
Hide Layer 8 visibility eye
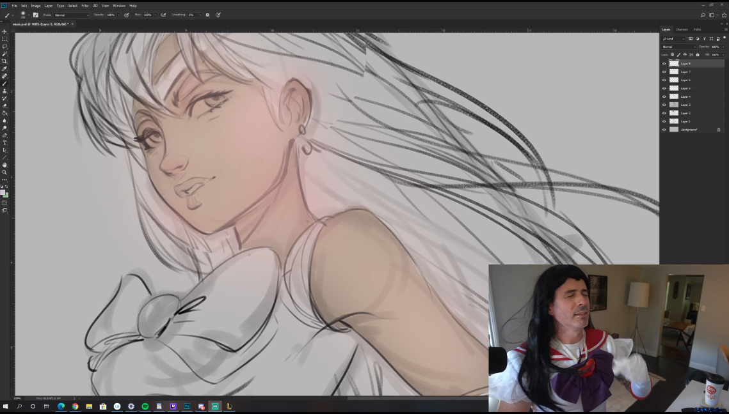664,64
